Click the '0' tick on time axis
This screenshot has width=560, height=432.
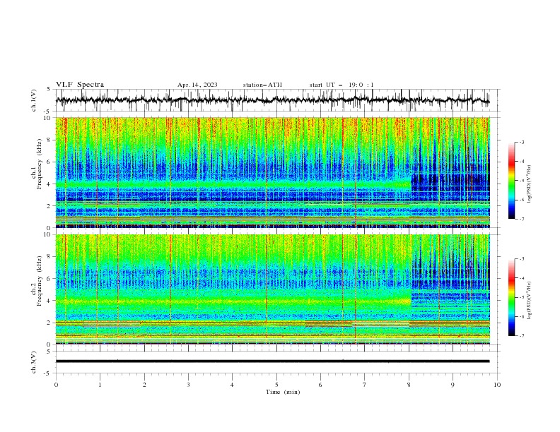[x=56, y=385]
